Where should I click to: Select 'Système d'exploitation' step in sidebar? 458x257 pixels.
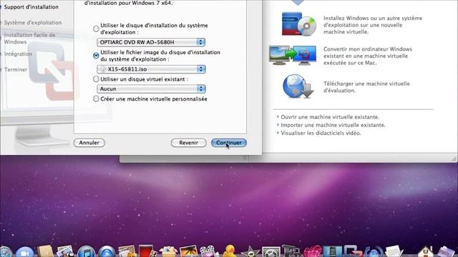click(33, 22)
